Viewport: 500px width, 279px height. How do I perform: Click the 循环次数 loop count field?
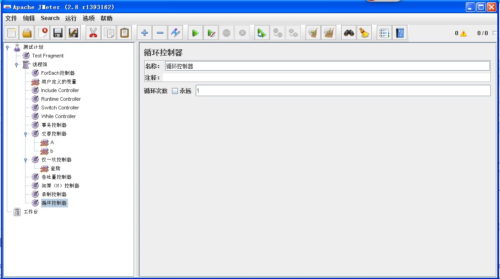[x=343, y=91]
